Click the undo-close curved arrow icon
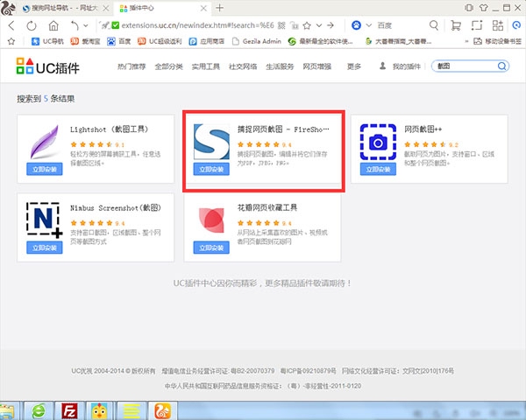 pos(75,25)
